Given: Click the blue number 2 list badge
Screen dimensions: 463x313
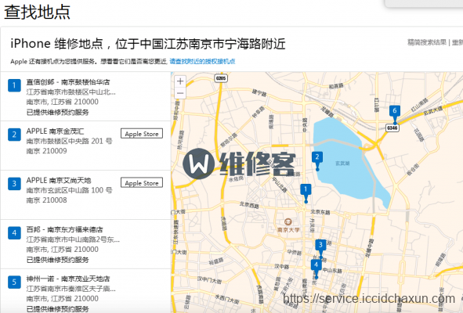Looking at the screenshot, I should pos(14,135).
